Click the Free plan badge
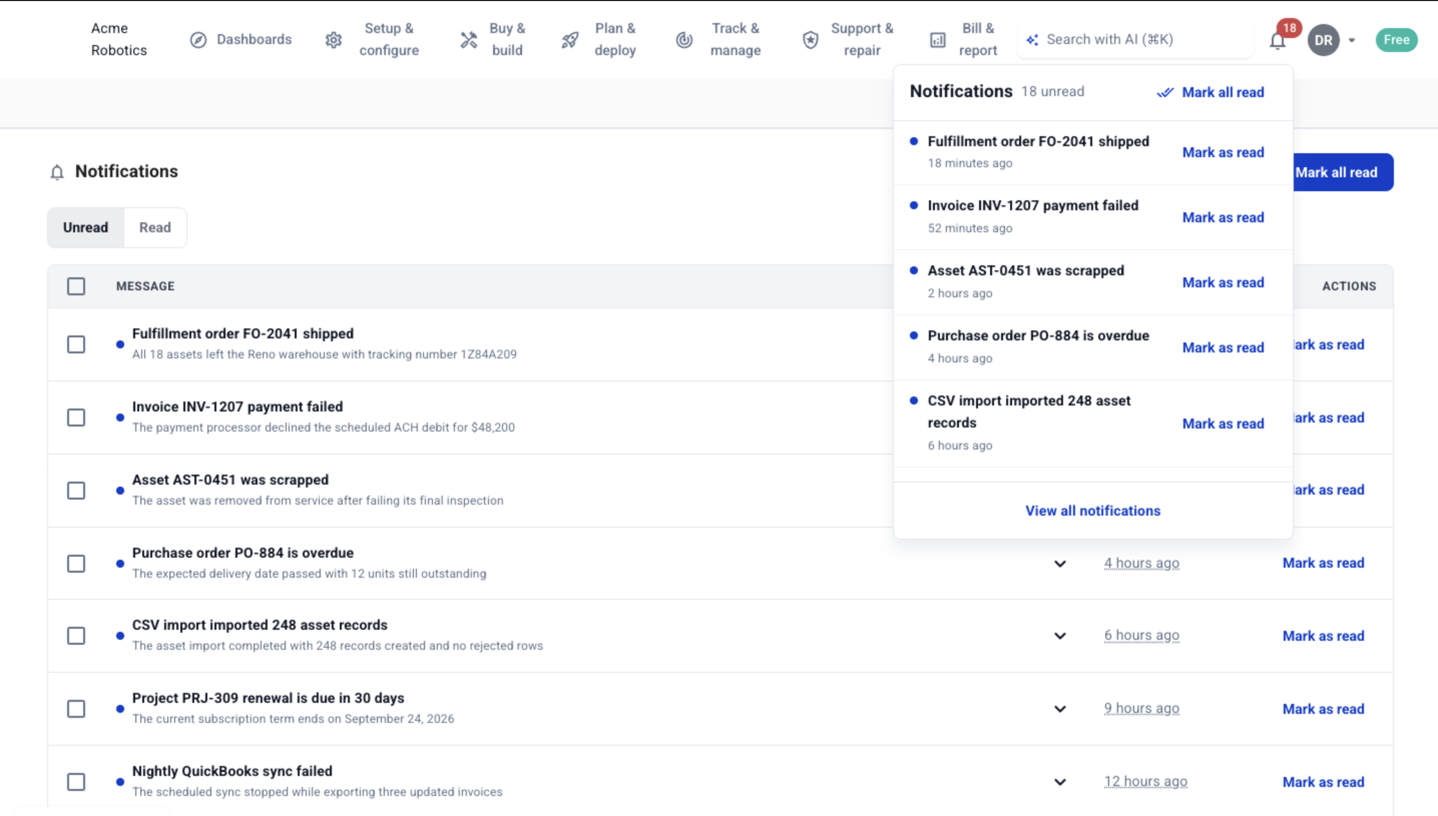Screen dimensions: 1438x816 point(1396,40)
